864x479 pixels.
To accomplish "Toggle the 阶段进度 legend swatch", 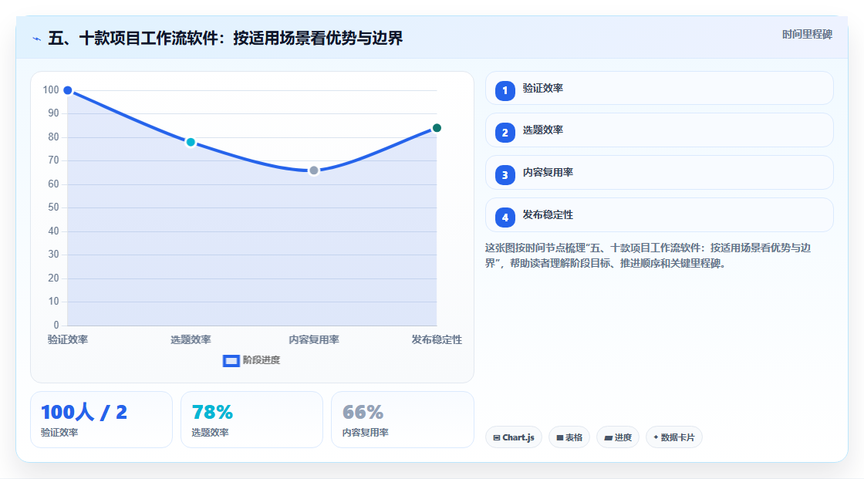I will [x=231, y=361].
